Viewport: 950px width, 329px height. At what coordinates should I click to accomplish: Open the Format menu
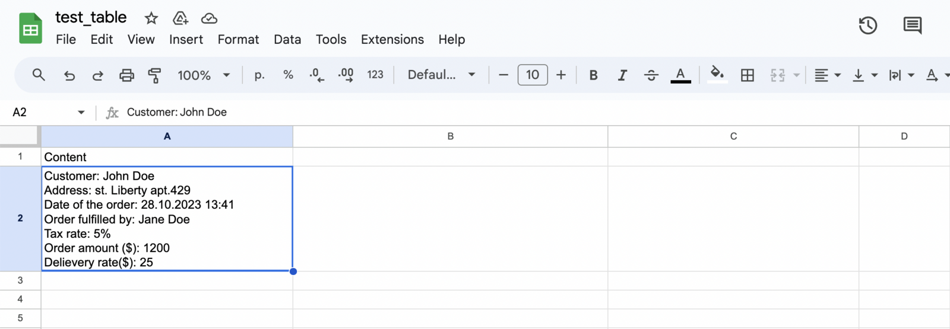[238, 40]
